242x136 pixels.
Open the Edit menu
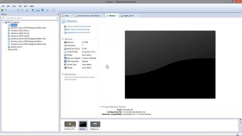(x=8, y=6)
